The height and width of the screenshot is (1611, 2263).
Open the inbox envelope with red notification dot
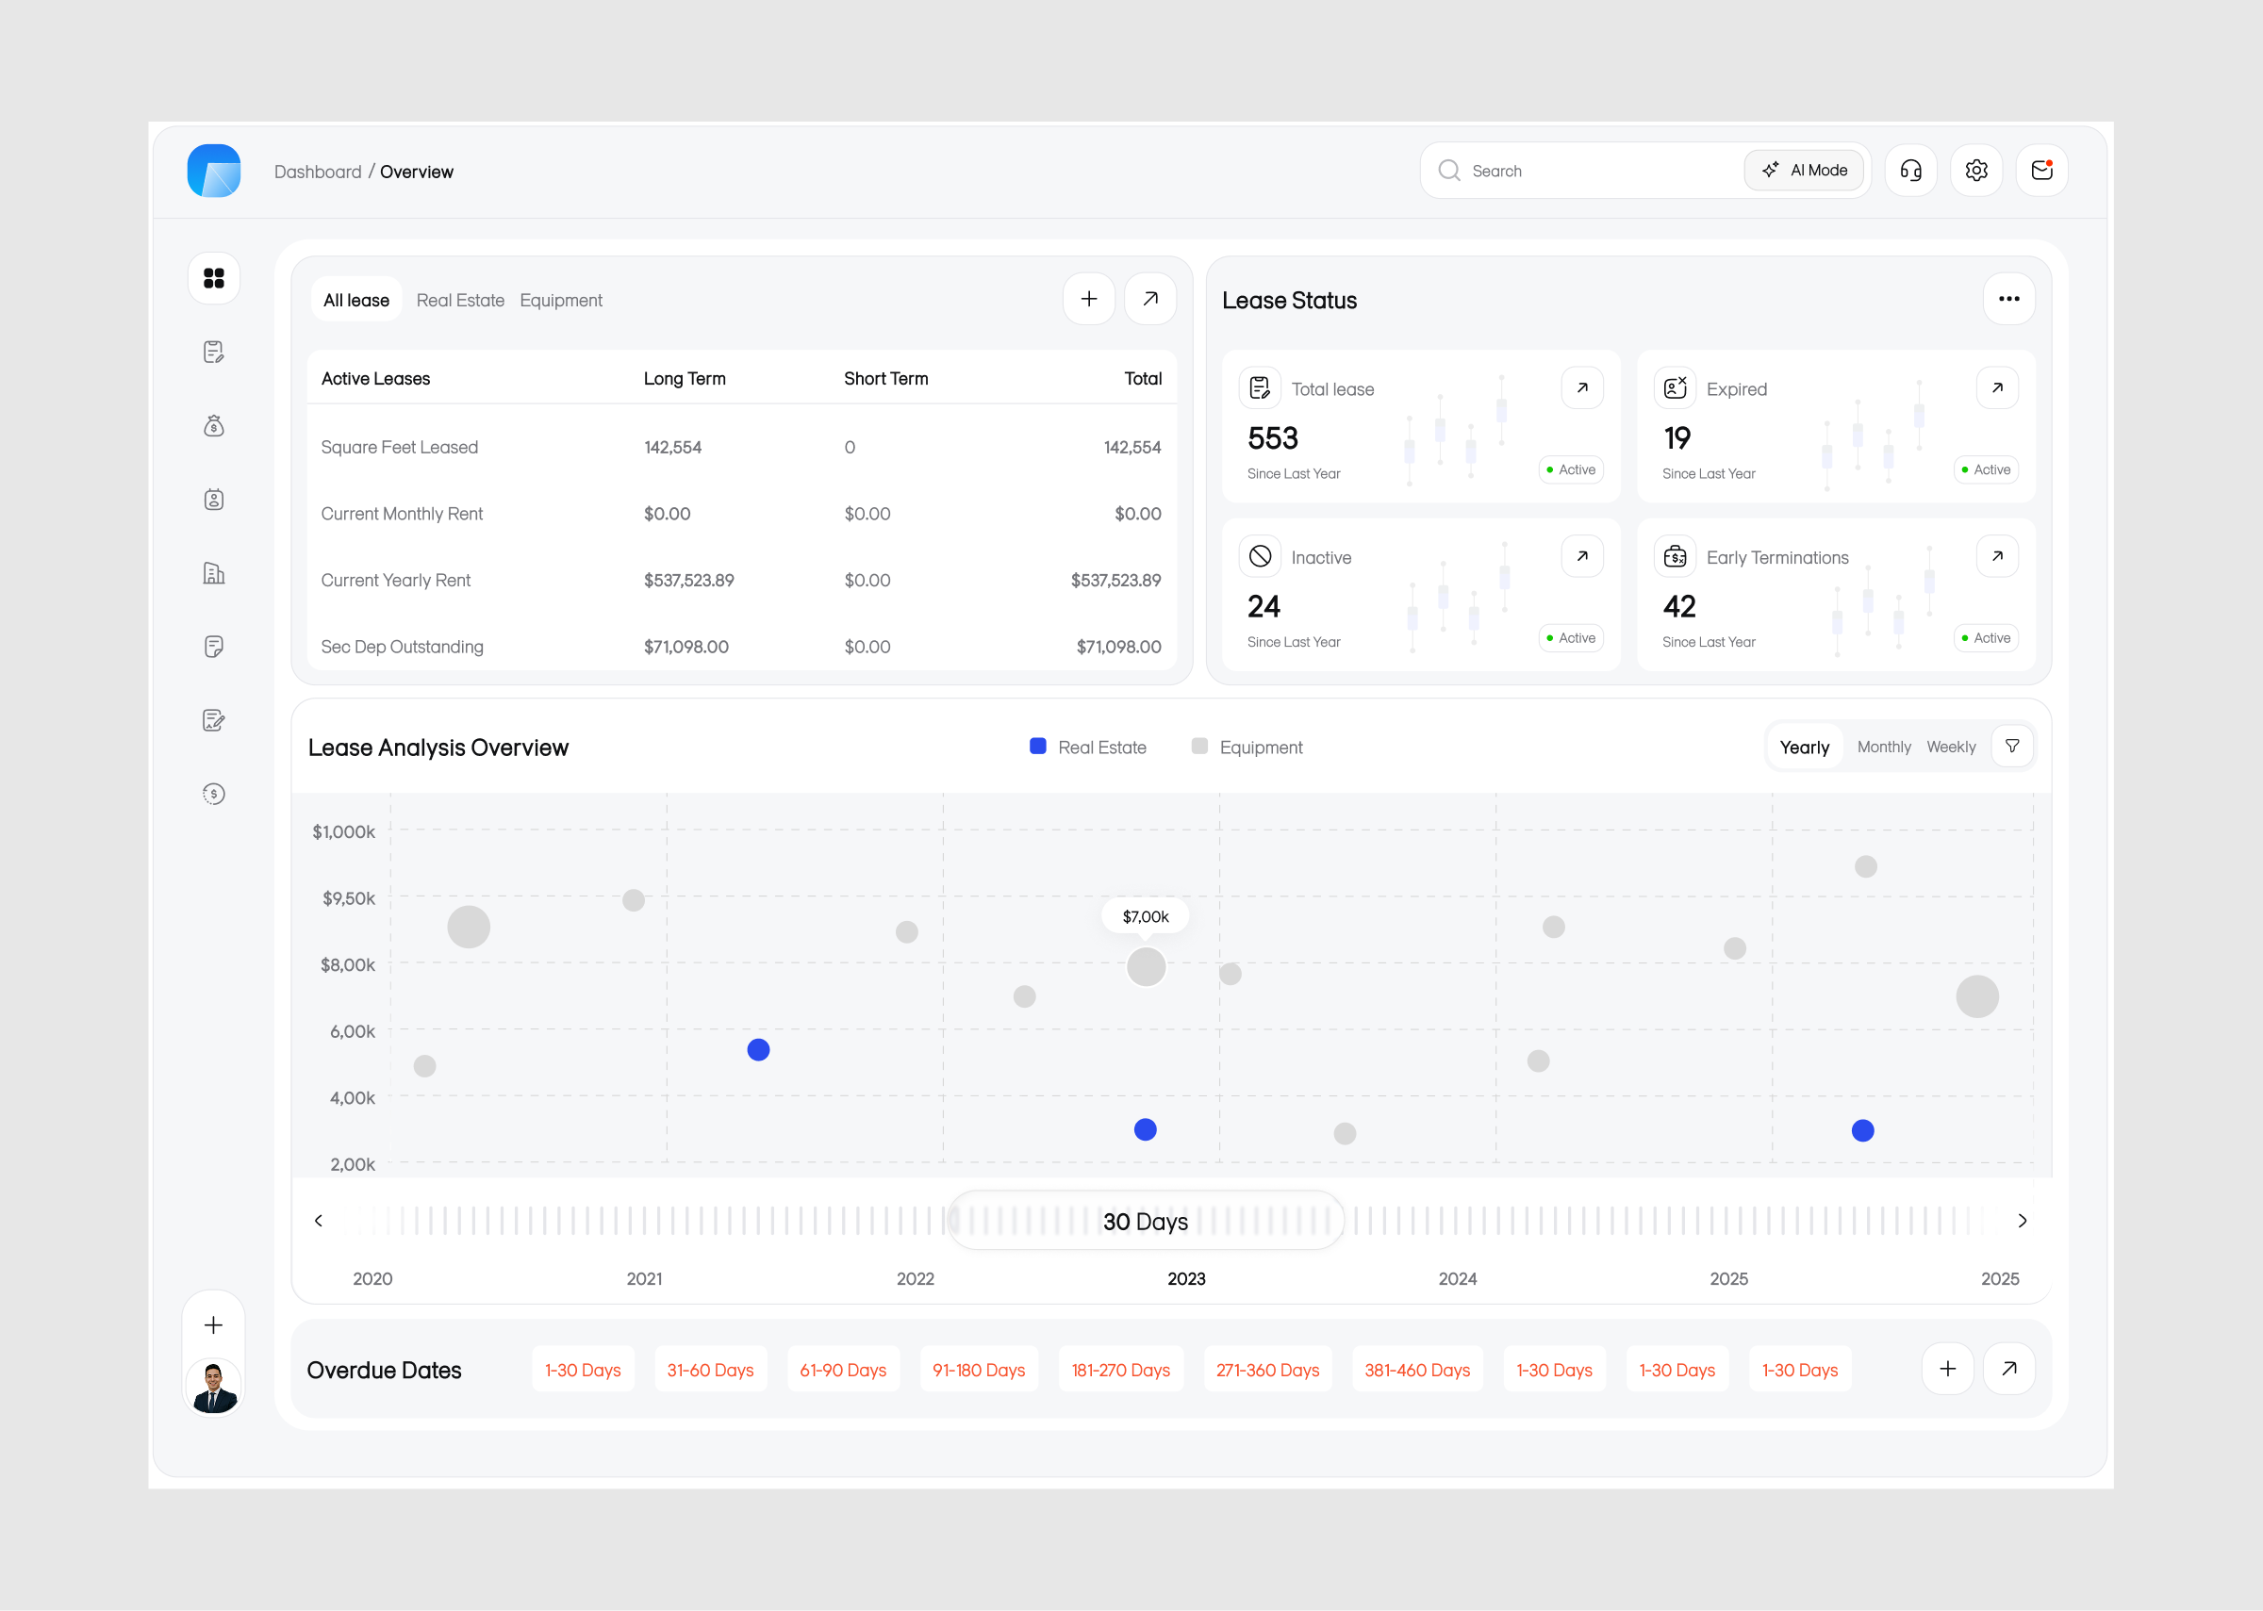2042,170
